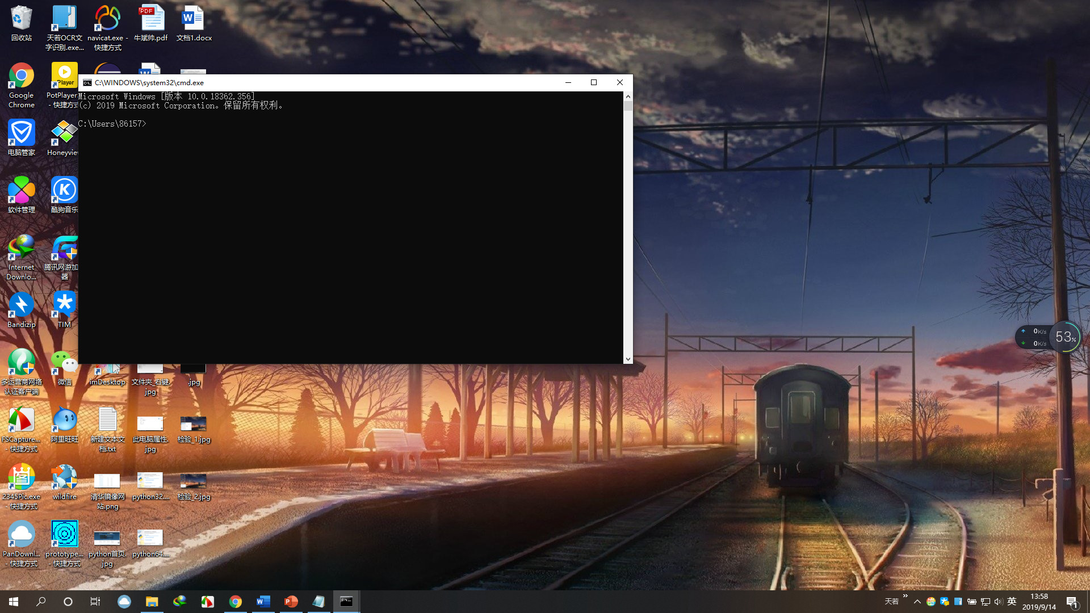
Task: Open Cortana circle on taskbar
Action: tap(68, 602)
